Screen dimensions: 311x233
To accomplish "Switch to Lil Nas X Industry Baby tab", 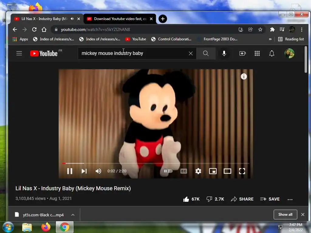I will pyautogui.click(x=45, y=19).
